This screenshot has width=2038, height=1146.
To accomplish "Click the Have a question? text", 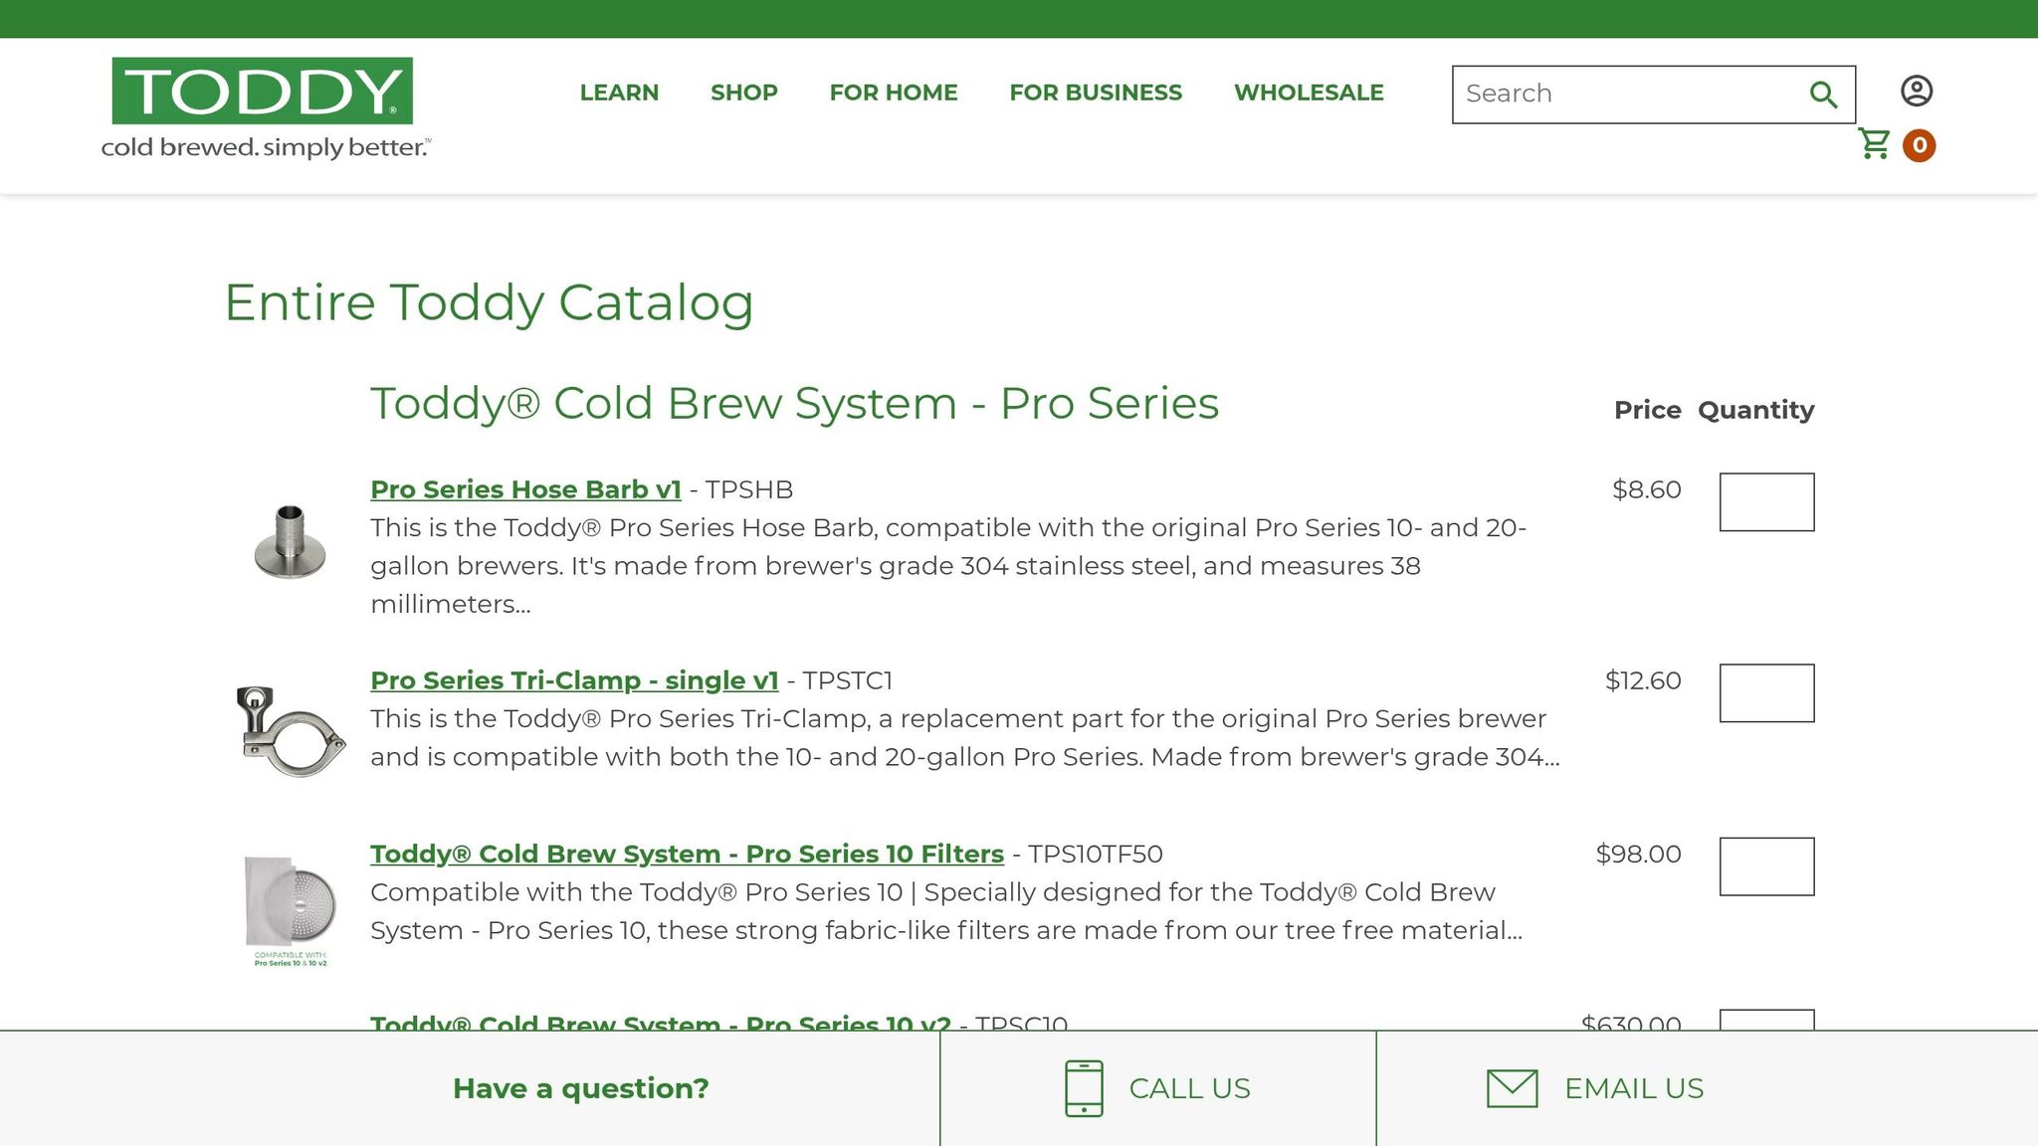I will 581,1088.
